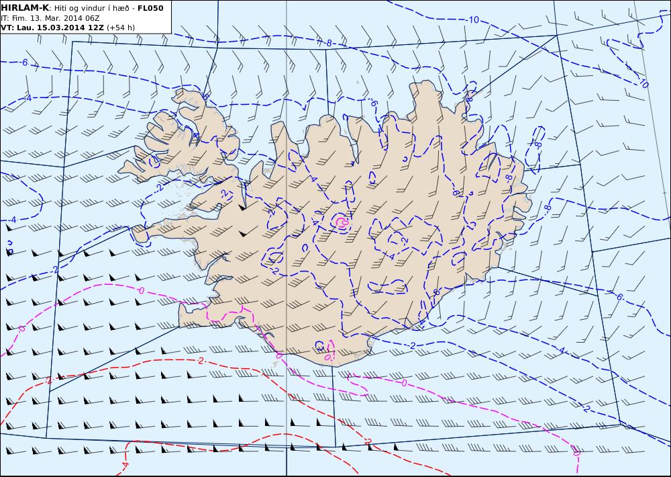Click the 'VT: Lau. 15.03.2014 12Z (+54 h)' line
Screen dimensions: 671x477
point(68,28)
